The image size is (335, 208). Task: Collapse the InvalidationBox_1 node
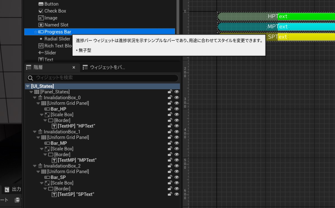tap(35, 132)
